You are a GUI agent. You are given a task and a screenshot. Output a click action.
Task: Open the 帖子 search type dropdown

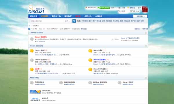[68, 21]
